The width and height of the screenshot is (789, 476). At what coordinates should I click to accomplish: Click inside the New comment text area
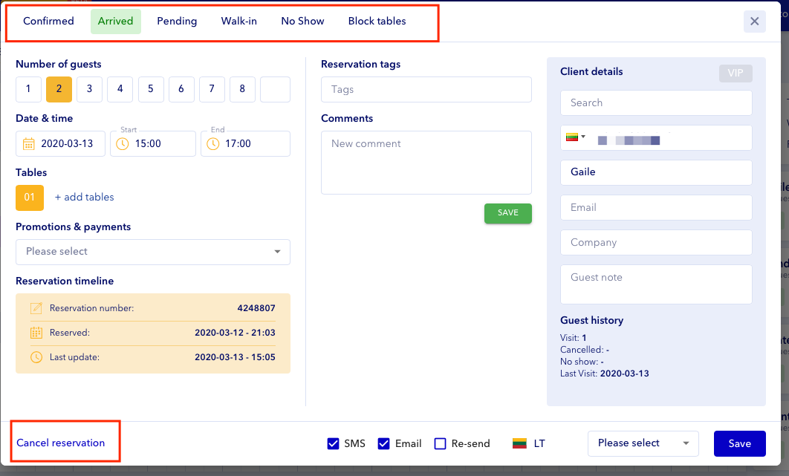426,162
